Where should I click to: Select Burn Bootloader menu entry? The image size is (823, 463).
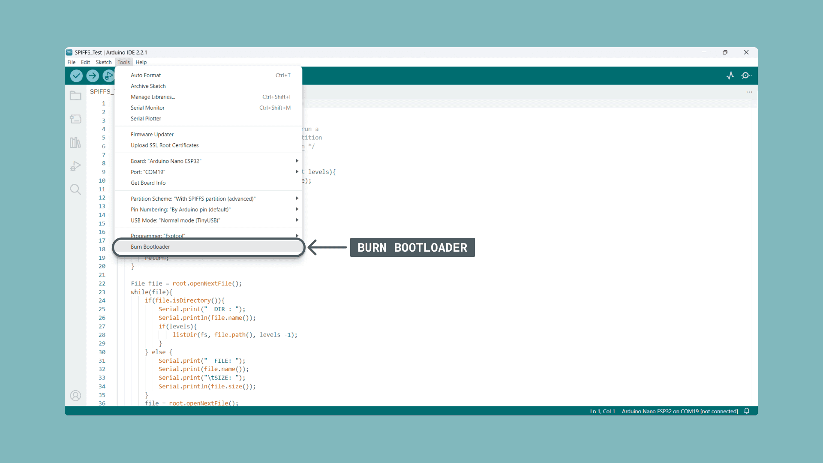click(150, 247)
